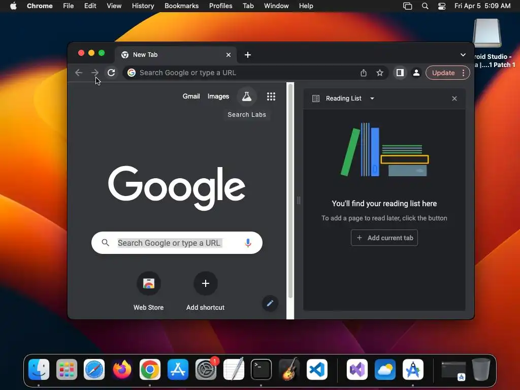Open the Web Store shortcut
This screenshot has height=390, width=520.
pos(149,291)
